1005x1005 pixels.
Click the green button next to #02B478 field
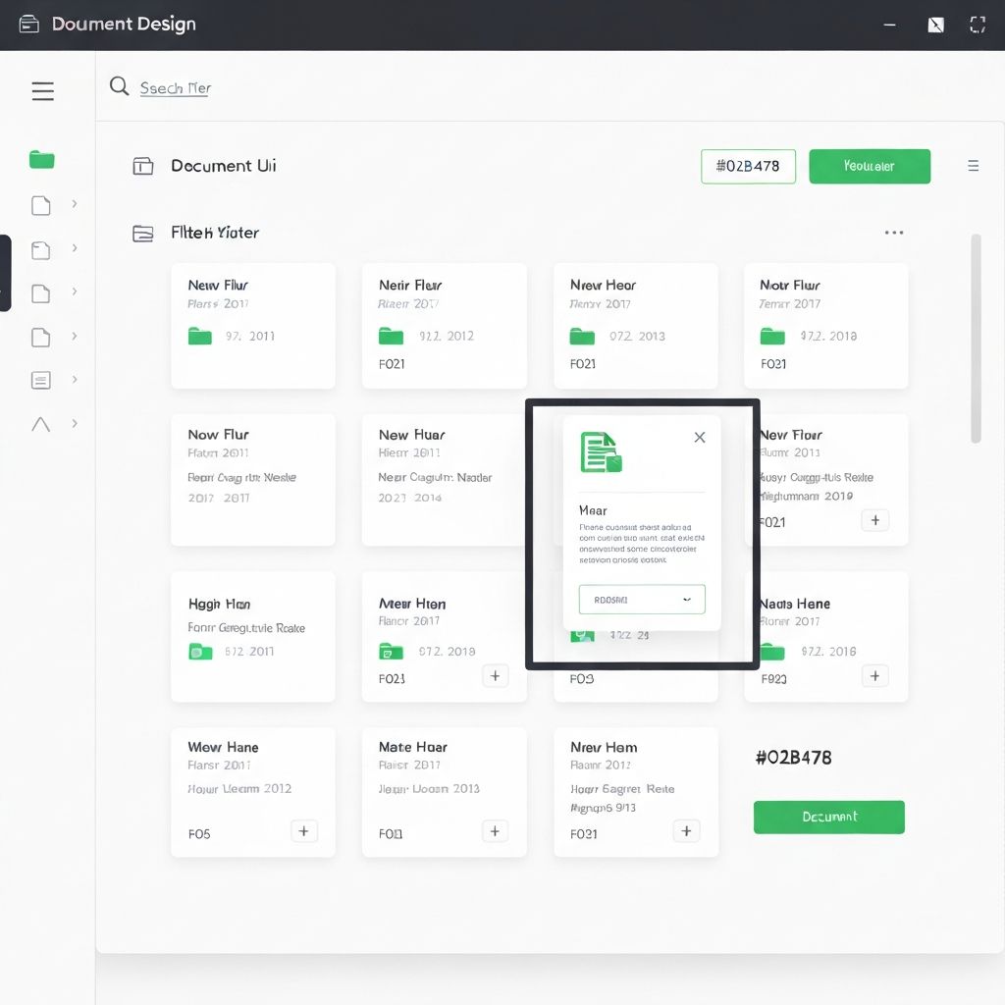coord(869,166)
